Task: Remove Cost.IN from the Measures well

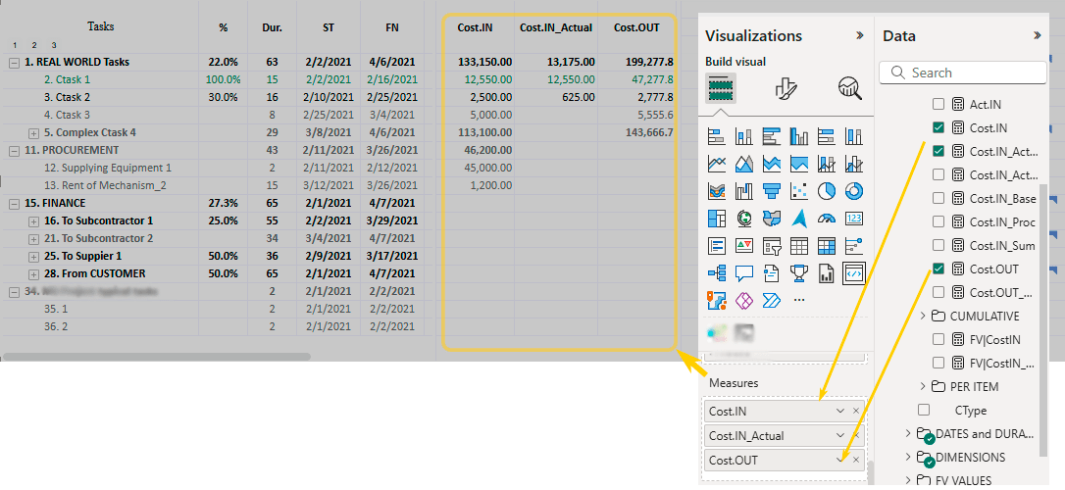Action: [x=856, y=412]
